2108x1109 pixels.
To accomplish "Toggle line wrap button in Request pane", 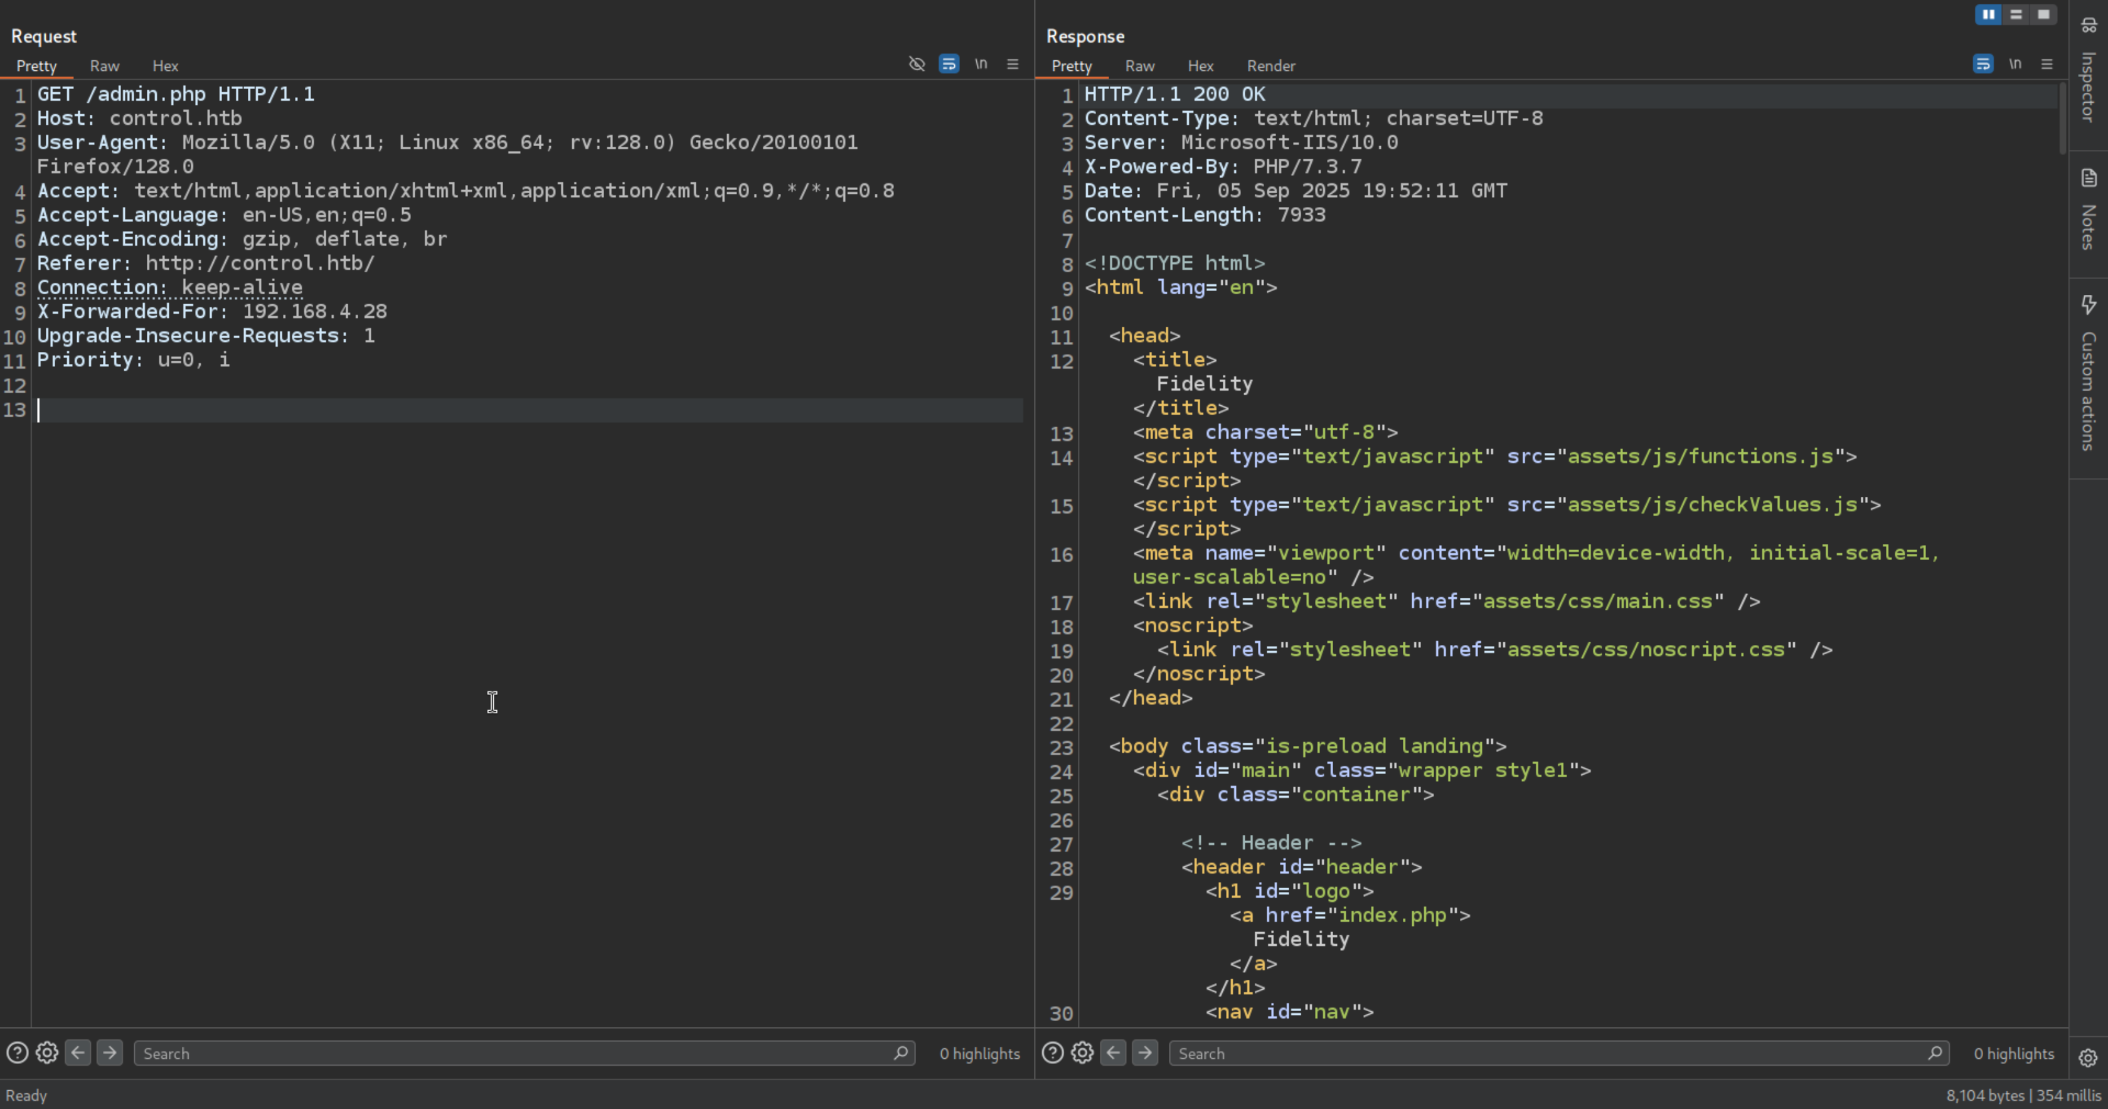I will pos(949,64).
